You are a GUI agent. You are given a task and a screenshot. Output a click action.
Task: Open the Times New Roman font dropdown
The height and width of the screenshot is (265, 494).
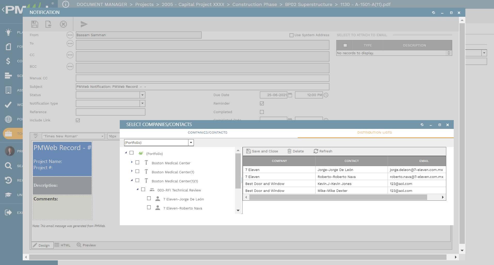(x=102, y=136)
